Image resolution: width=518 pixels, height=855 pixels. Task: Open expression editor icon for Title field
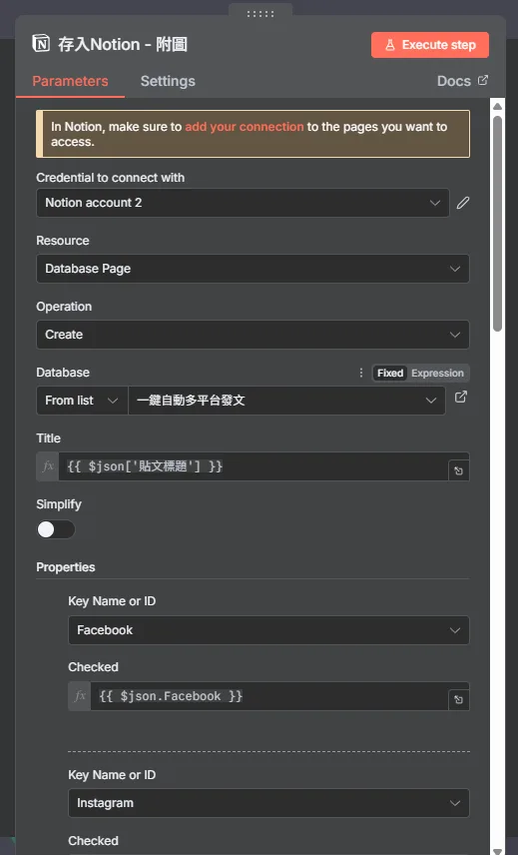459,470
